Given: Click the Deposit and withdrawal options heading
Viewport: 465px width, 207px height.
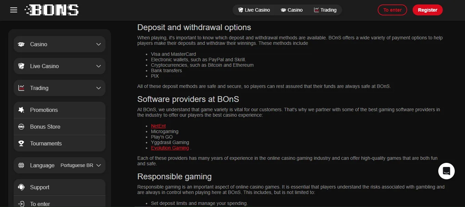Looking at the screenshot, I should point(194,27).
